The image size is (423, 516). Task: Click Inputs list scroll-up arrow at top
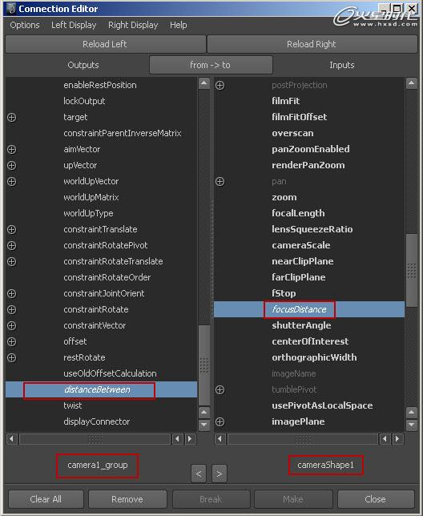pyautogui.click(x=412, y=83)
